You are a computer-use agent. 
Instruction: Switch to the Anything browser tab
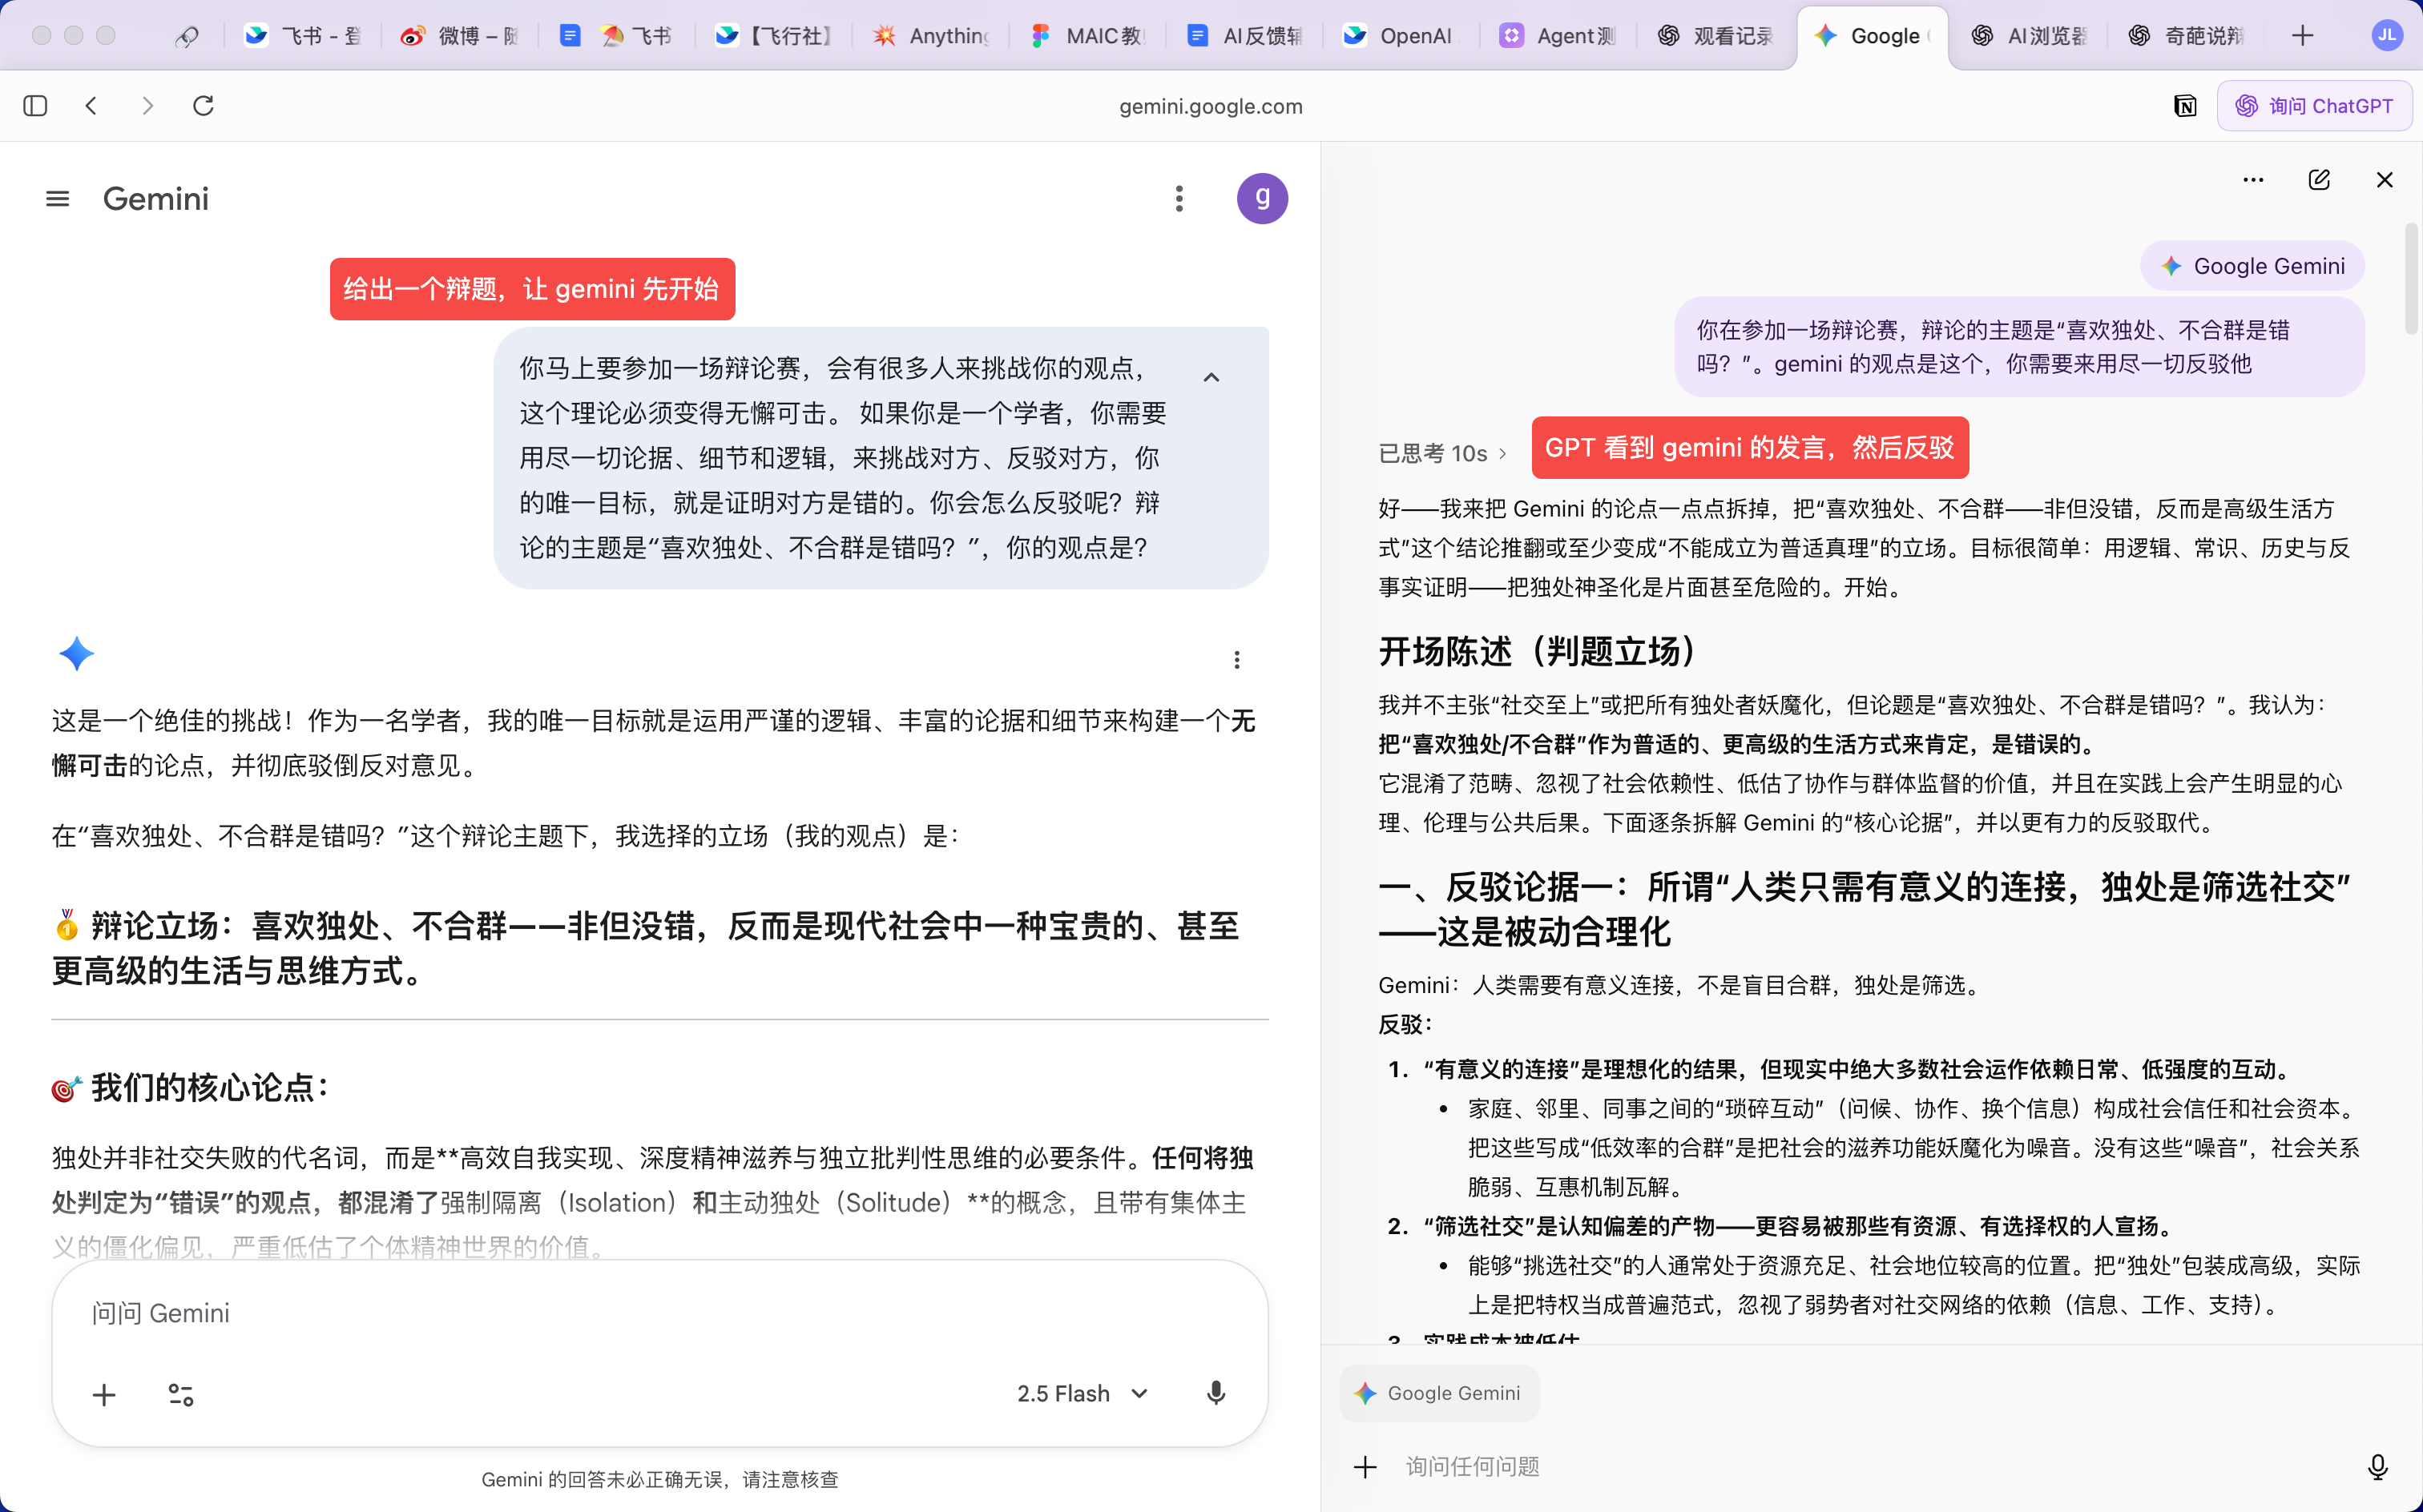coord(931,36)
